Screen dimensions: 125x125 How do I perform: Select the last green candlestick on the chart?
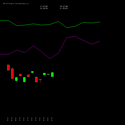52,74
